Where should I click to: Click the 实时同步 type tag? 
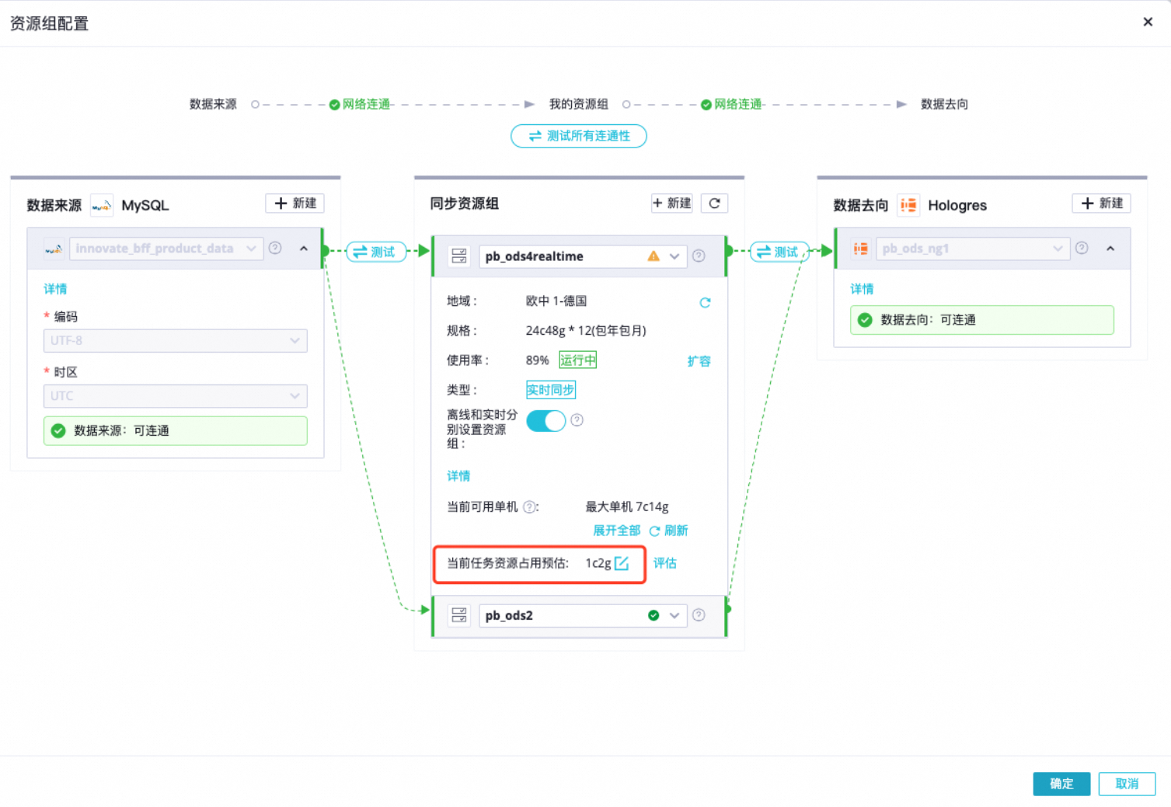[x=551, y=390]
